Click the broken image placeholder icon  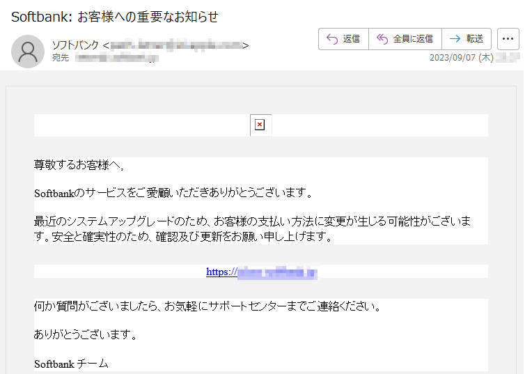pyautogui.click(x=260, y=125)
